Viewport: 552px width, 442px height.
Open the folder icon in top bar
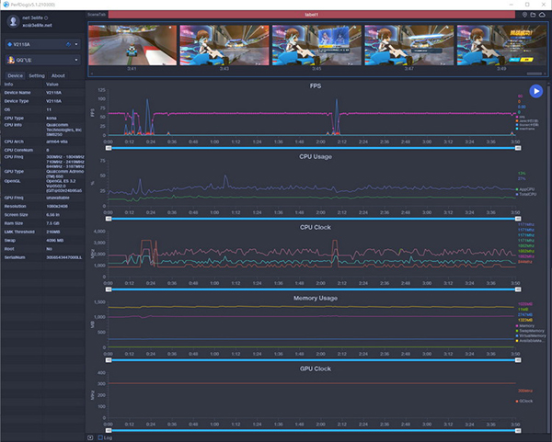[x=533, y=15]
